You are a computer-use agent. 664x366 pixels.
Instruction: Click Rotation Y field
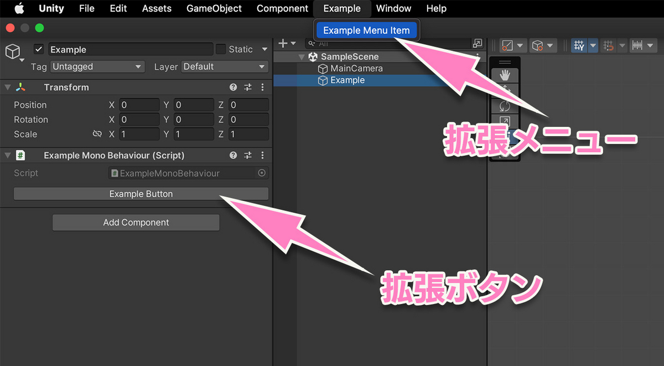pyautogui.click(x=194, y=120)
